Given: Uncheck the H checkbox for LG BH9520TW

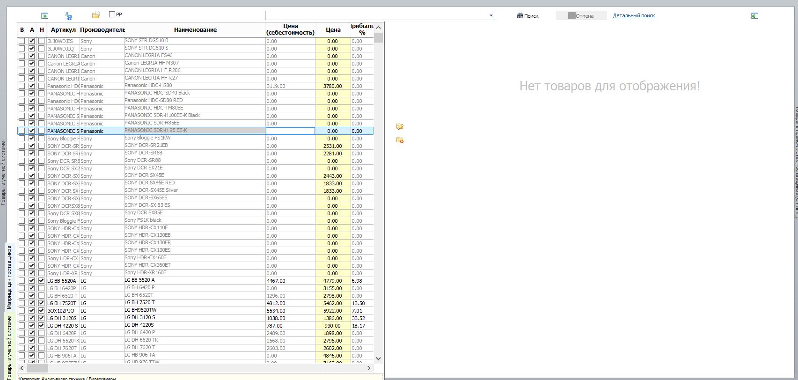Looking at the screenshot, I should (41, 311).
